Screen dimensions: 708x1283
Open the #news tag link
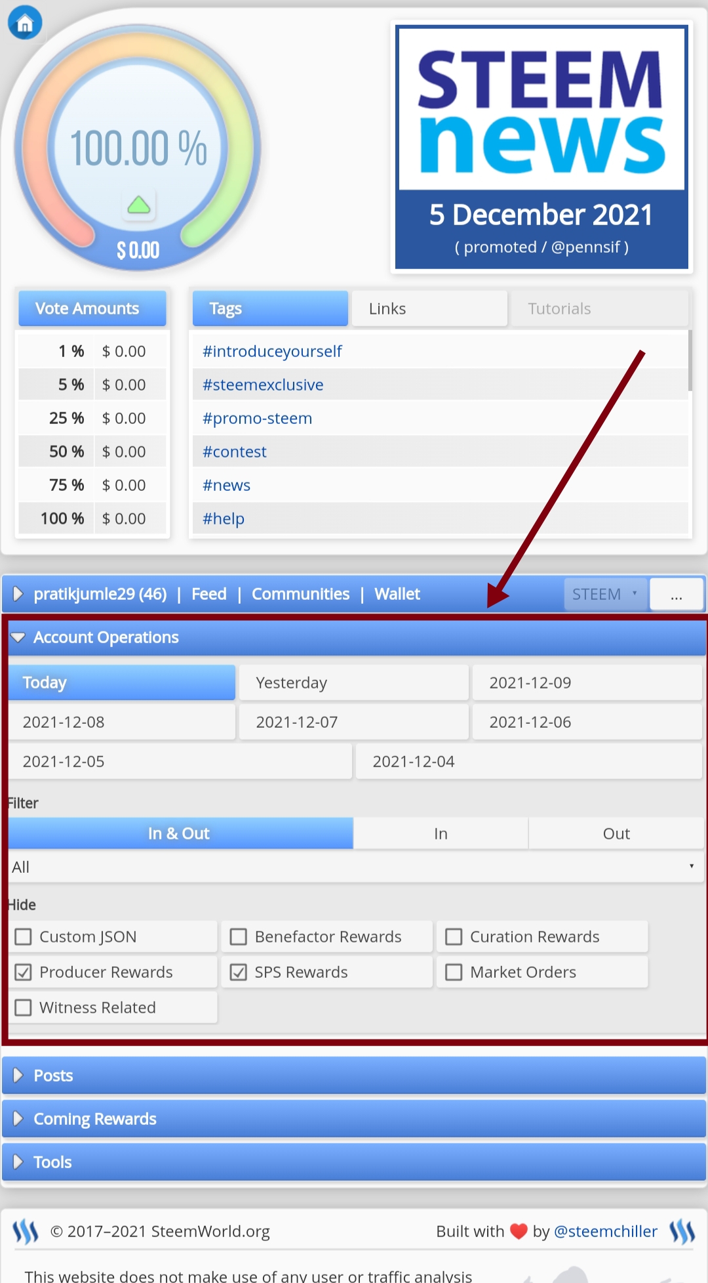point(226,485)
